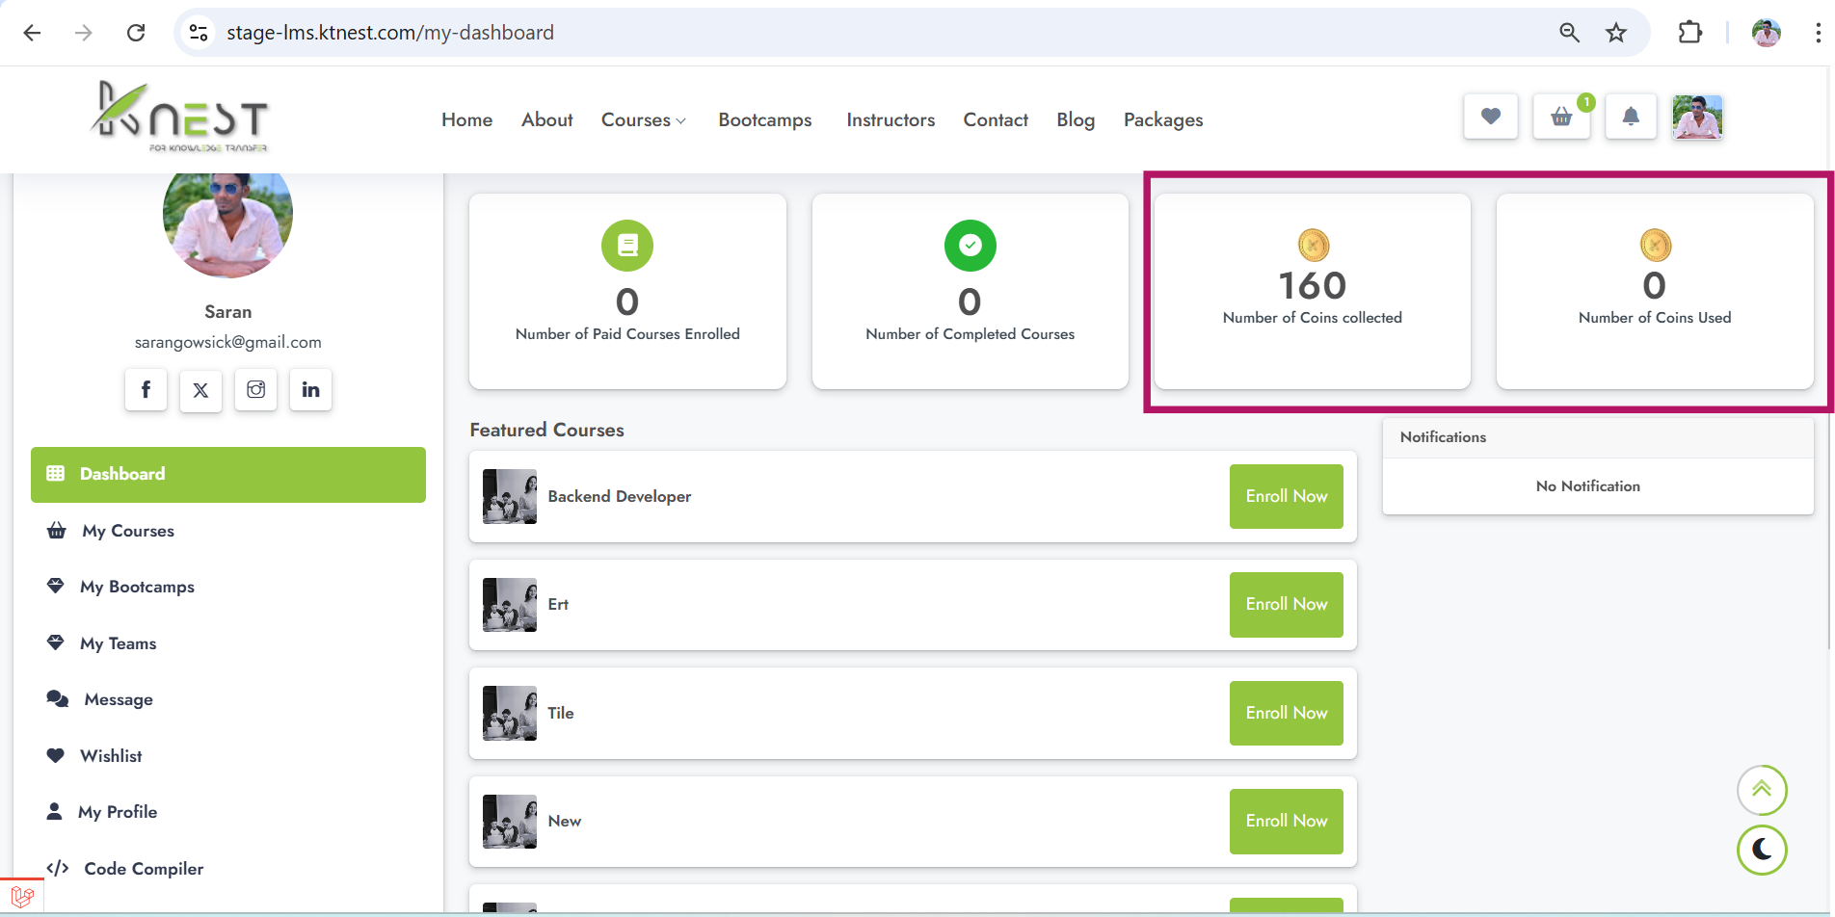Click the scroll-to-top double chevron button
This screenshot has width=1835, height=917.
(x=1761, y=790)
